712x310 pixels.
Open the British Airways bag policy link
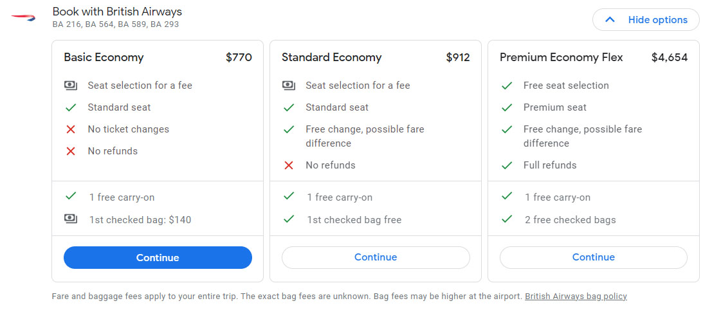576,296
